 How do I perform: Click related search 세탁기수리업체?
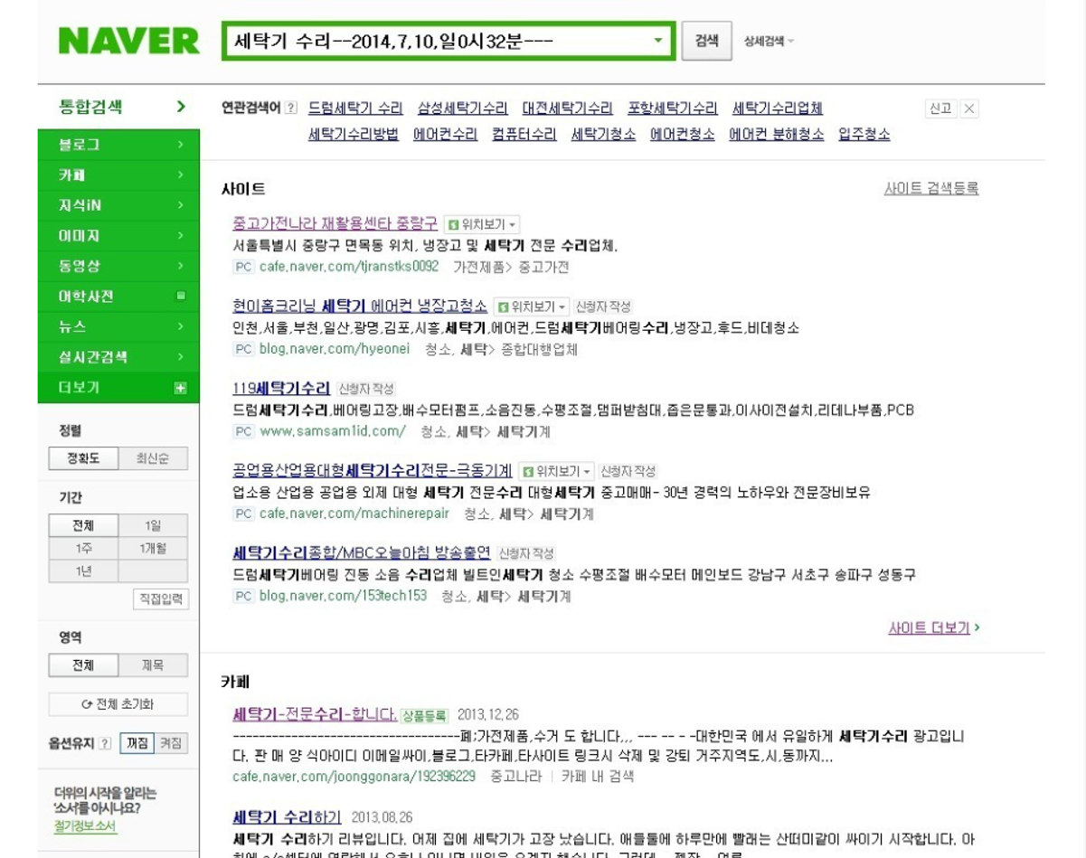click(778, 108)
